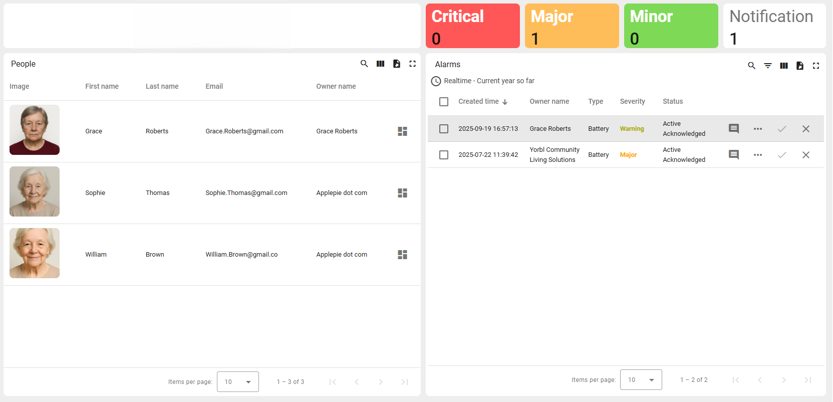The image size is (833, 402).
Task: Open Alarms items per page dropdown
Action: [641, 380]
